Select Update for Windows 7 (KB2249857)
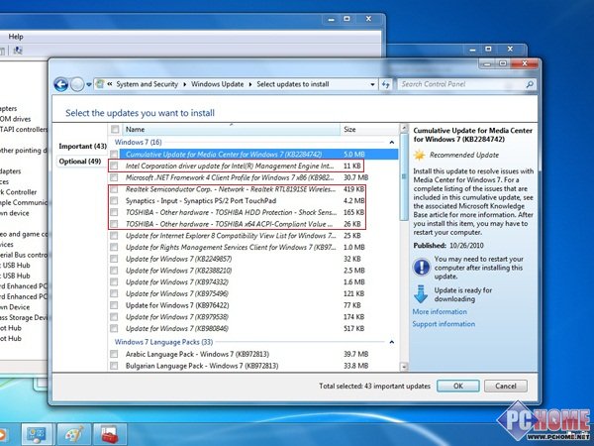 [252, 259]
